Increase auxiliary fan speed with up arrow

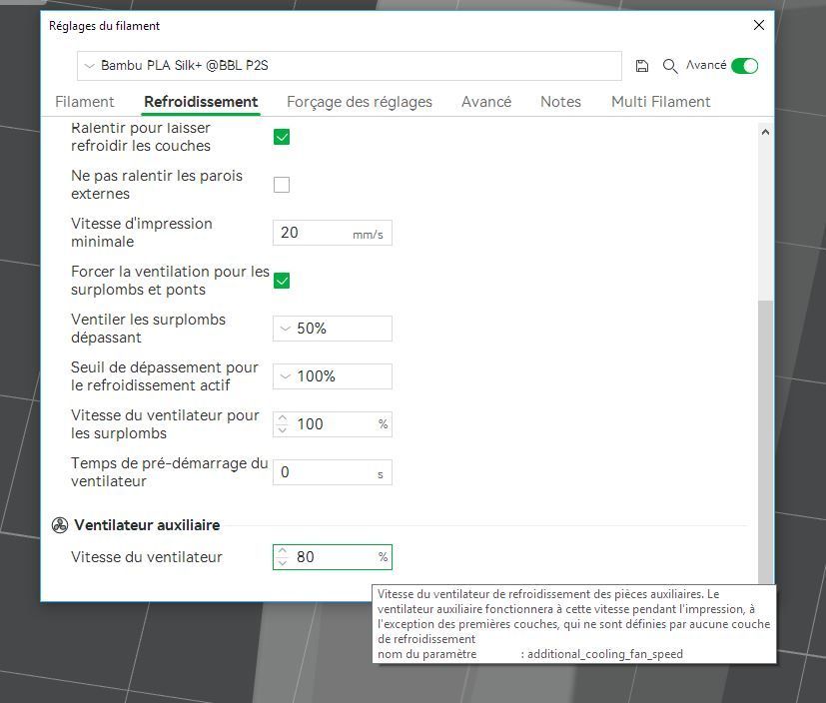point(283,551)
